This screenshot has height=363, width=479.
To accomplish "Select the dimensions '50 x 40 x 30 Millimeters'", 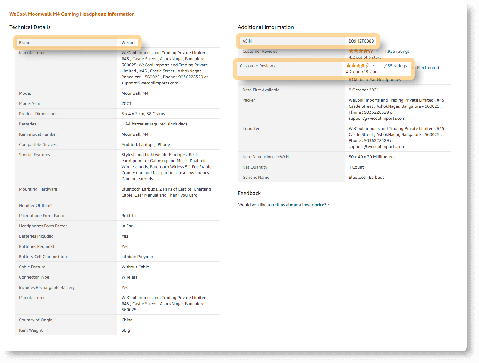I will tap(371, 157).
